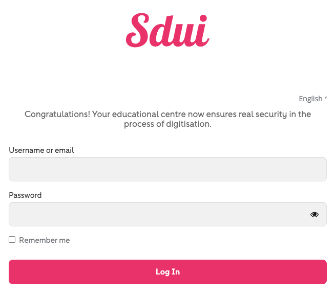Click the word 'English' in the language selector
Screen dimensions: 336x298
click(x=310, y=99)
